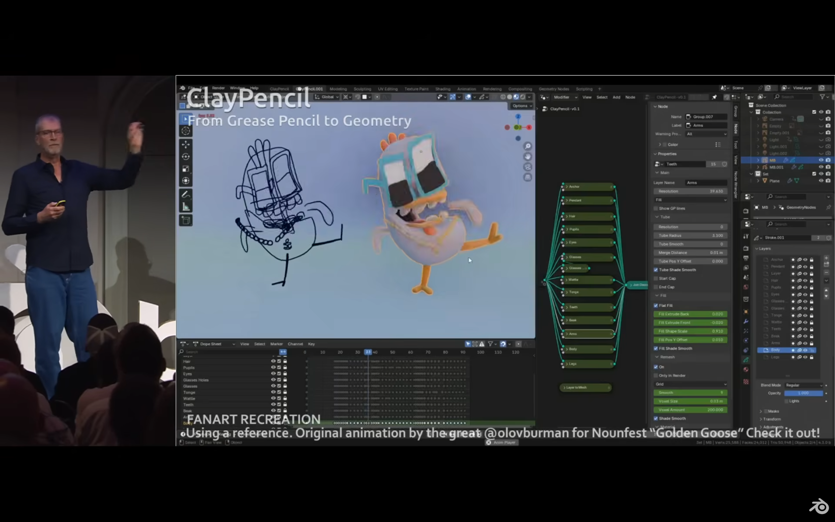The height and width of the screenshot is (522, 835).
Task: Open the Render menu
Action: 218,88
